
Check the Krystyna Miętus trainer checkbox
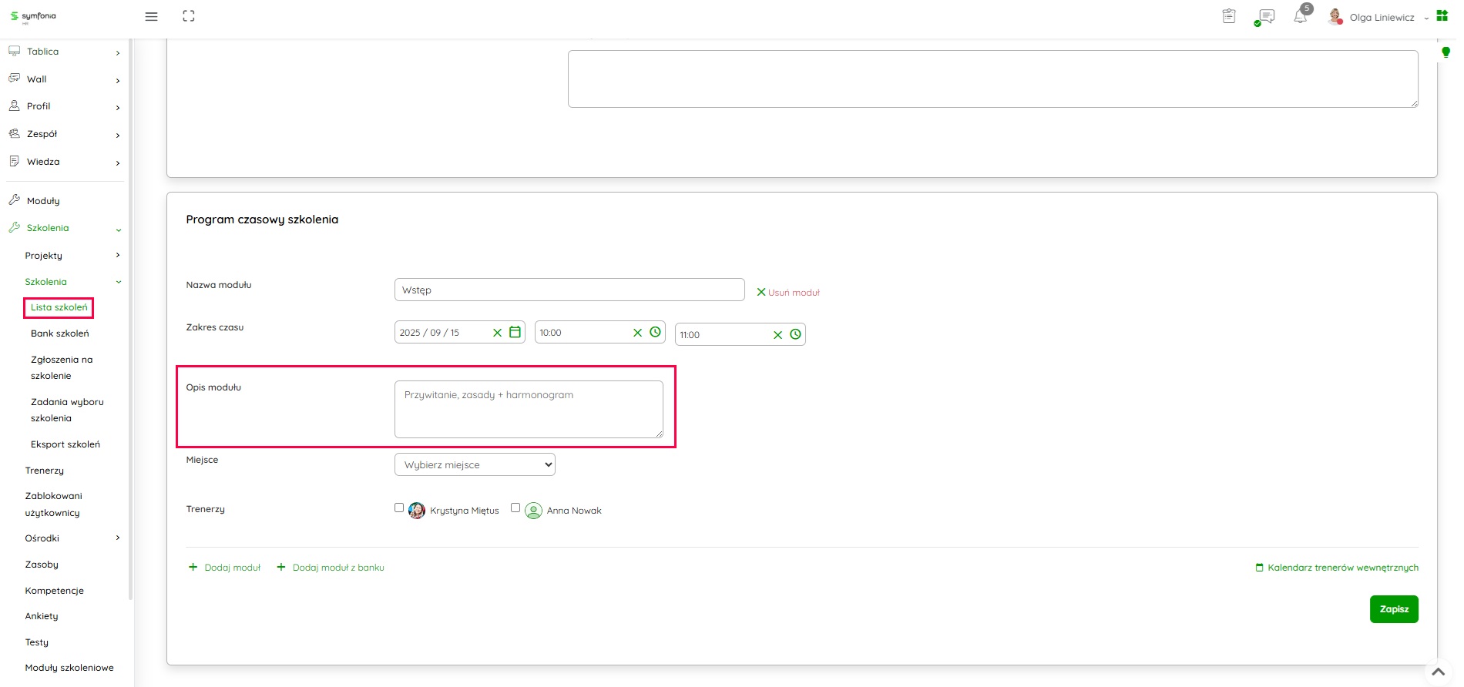pos(399,508)
